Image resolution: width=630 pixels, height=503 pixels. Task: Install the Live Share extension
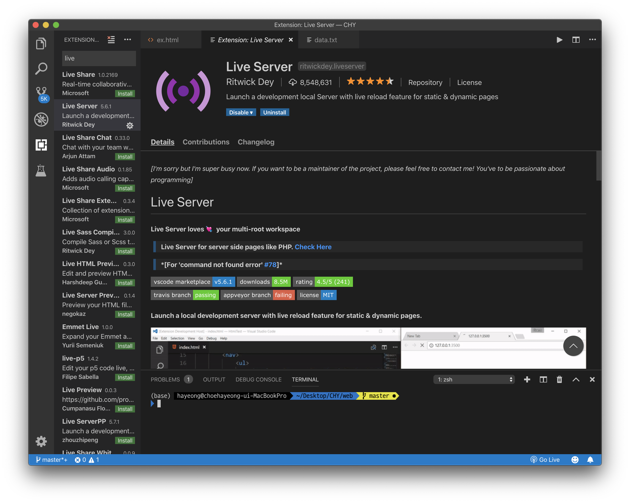coord(125,94)
